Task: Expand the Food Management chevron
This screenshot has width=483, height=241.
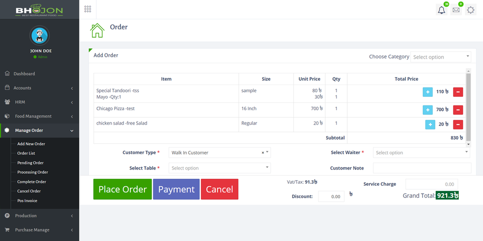Action: [x=72, y=116]
